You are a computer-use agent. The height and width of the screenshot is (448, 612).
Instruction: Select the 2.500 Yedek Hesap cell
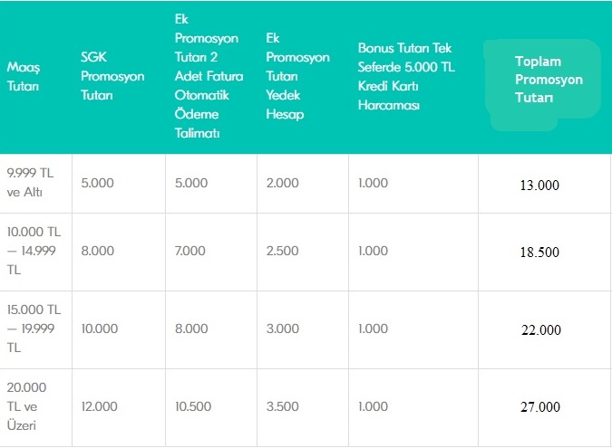(x=282, y=252)
